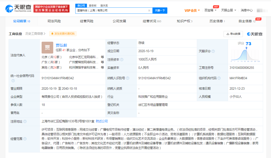Click the 天眼一下 search button
Image resolution: width=271 pixels, height=158 pixels.
(x=160, y=10)
